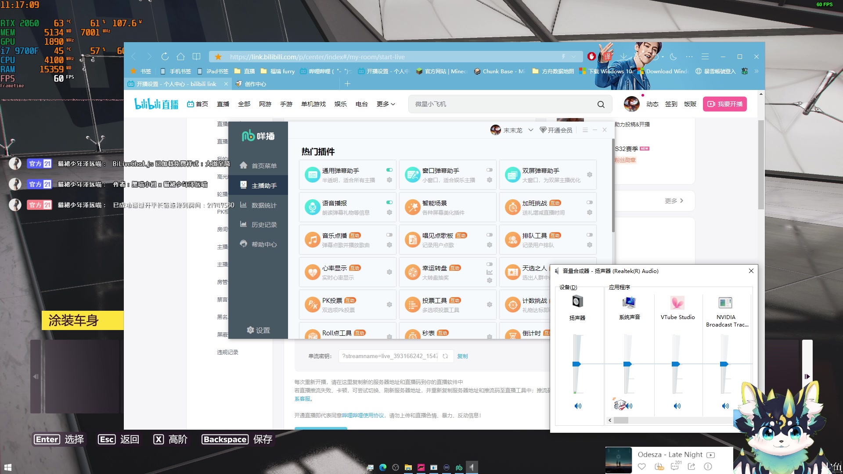Click the 扬声器 audio mixer icon
This screenshot has width=843, height=474.
[578, 301]
